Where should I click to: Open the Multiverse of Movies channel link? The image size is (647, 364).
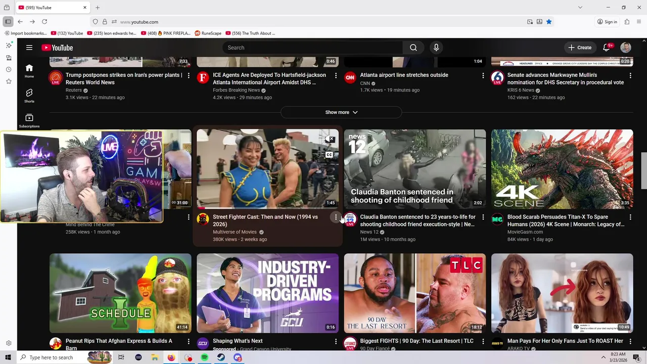click(x=235, y=232)
